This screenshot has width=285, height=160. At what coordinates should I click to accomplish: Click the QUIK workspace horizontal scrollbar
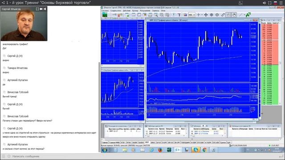[192, 139]
